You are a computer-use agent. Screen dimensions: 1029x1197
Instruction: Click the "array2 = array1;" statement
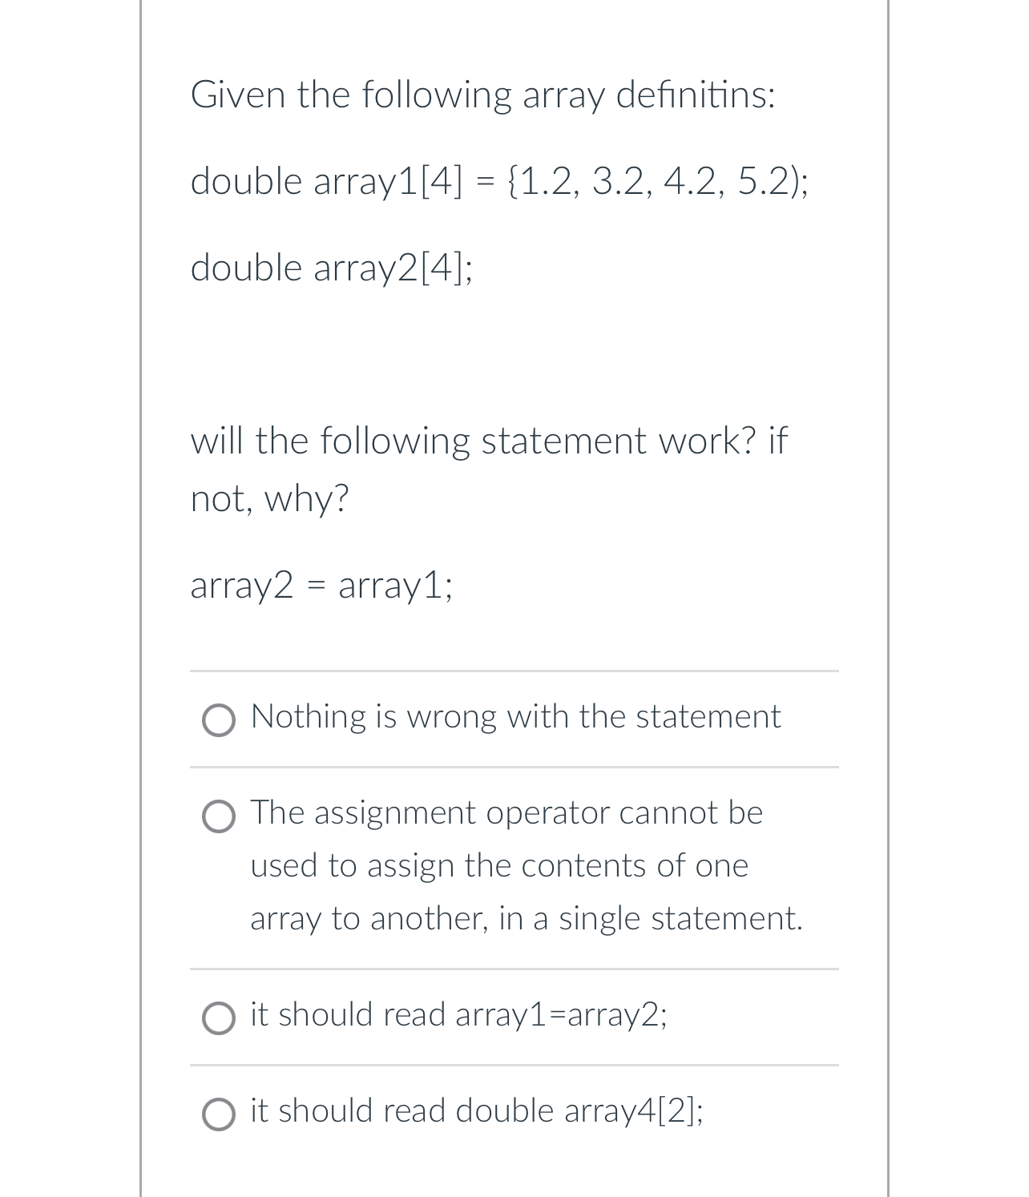coord(322,586)
